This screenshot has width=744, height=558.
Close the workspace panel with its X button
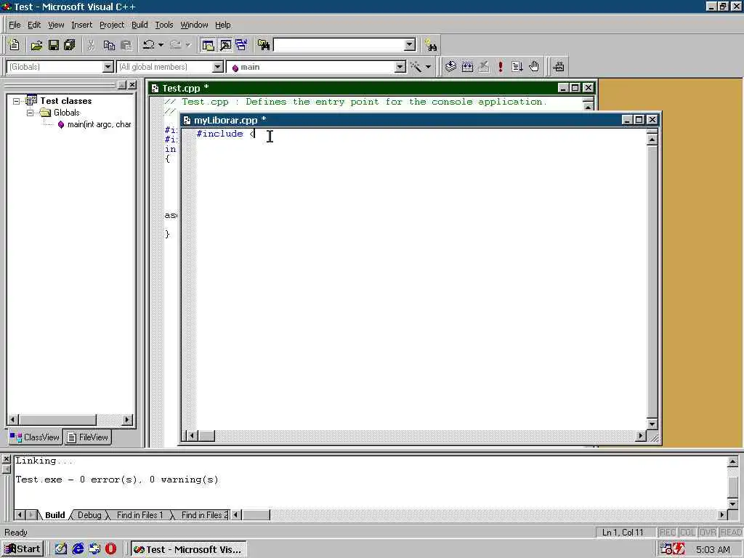(x=132, y=84)
